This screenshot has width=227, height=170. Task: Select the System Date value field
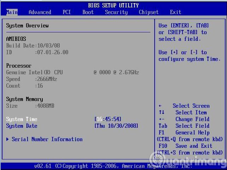pos(116,126)
